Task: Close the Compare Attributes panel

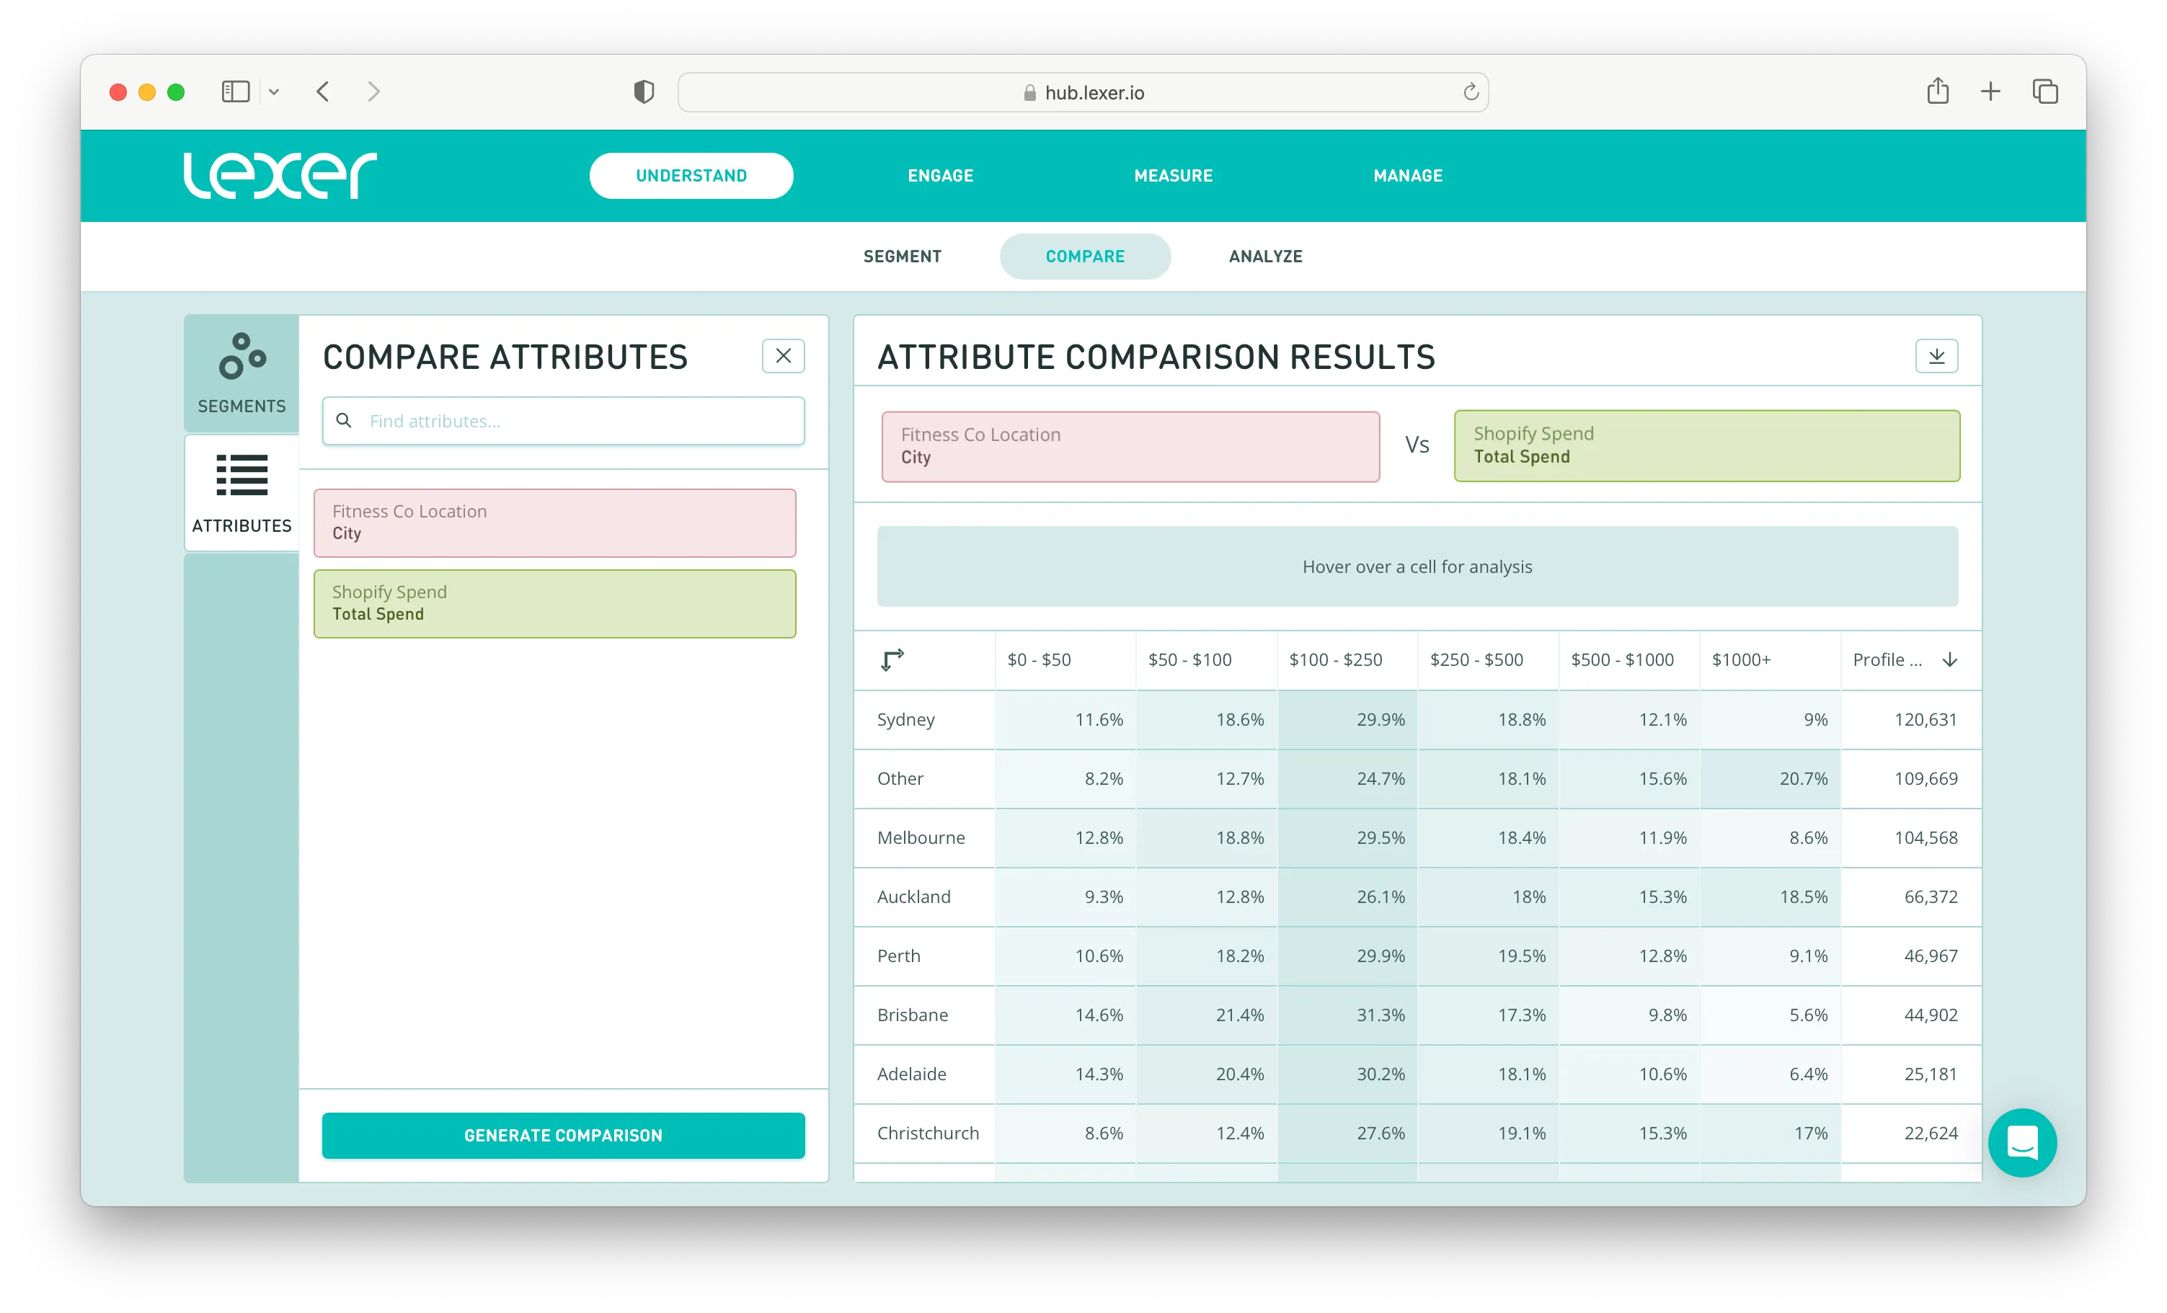Action: 783,356
